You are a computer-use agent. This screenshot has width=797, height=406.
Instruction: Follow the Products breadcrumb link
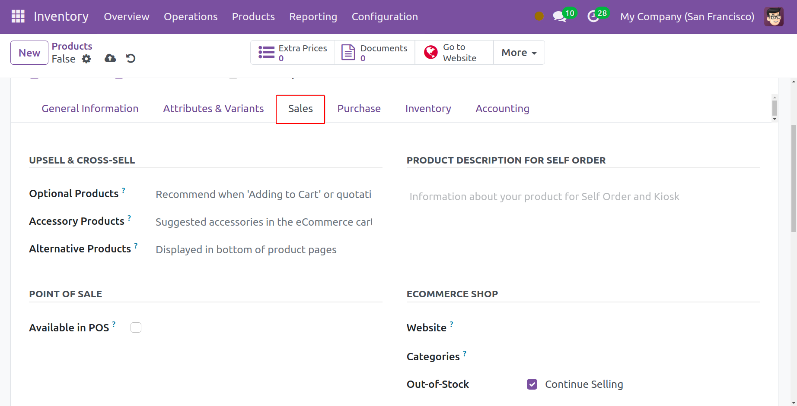pyautogui.click(x=72, y=46)
